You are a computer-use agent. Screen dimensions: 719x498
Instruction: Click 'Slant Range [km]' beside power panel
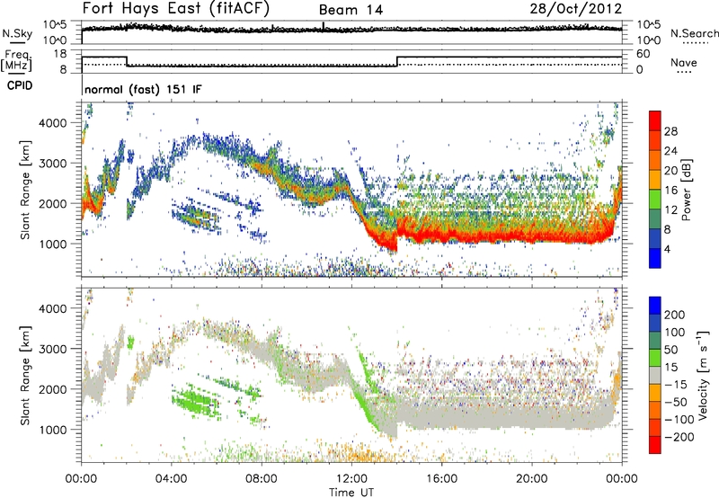point(25,190)
